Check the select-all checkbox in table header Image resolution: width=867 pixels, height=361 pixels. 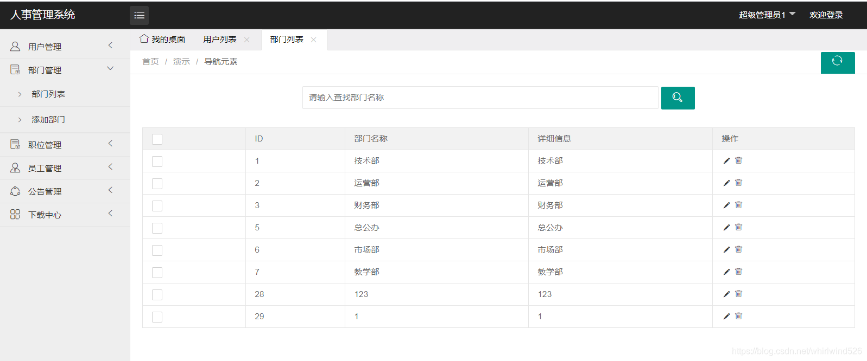(x=157, y=139)
